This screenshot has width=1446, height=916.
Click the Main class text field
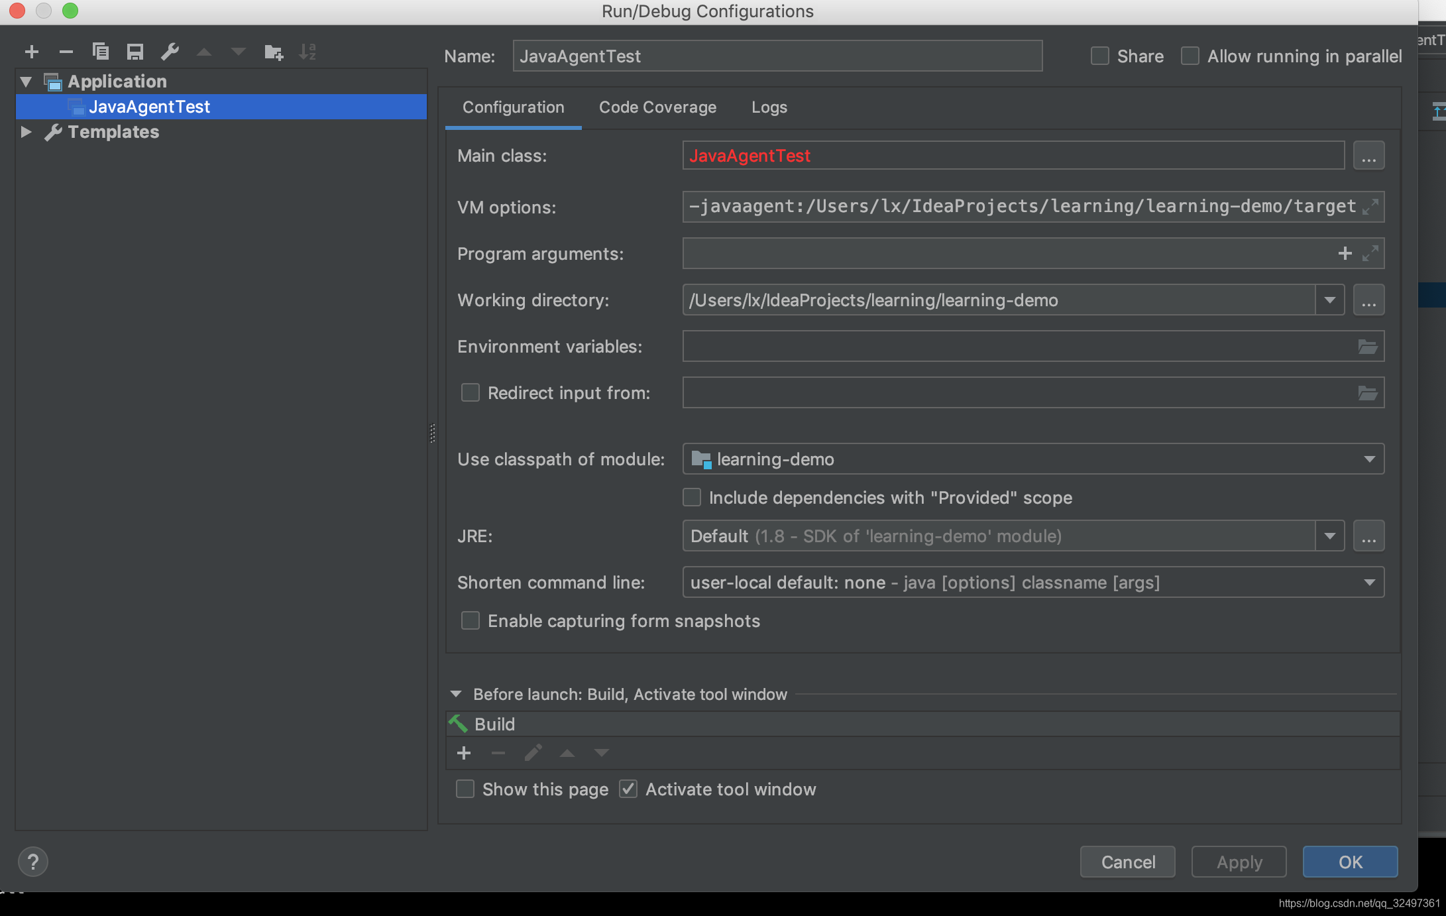1013,156
